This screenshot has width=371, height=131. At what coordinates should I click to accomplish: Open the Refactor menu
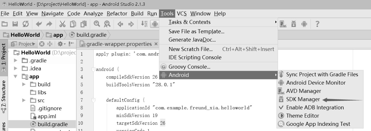tap(117, 13)
